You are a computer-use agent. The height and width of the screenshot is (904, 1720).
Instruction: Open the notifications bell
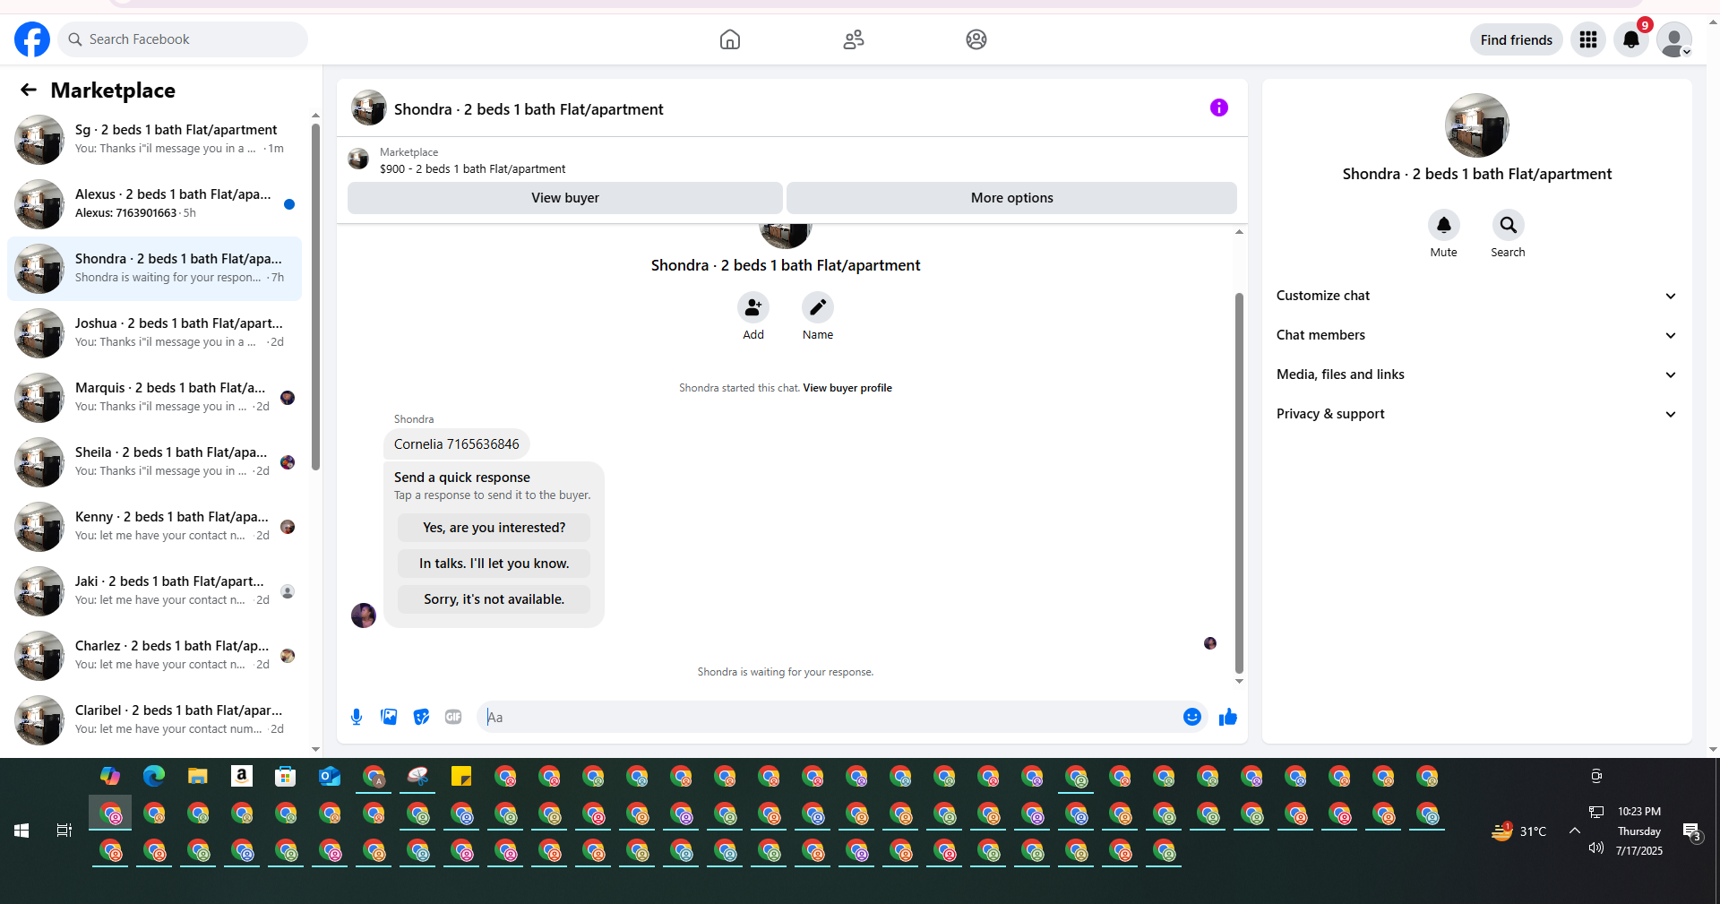click(x=1631, y=39)
